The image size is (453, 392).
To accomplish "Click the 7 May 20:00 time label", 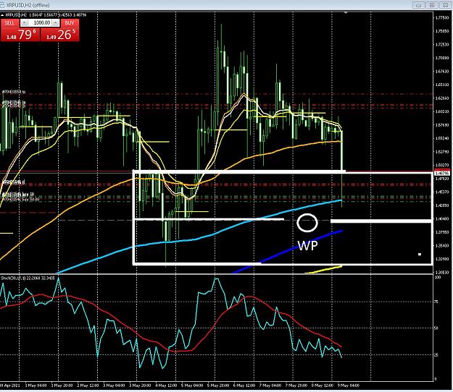I will [x=296, y=385].
